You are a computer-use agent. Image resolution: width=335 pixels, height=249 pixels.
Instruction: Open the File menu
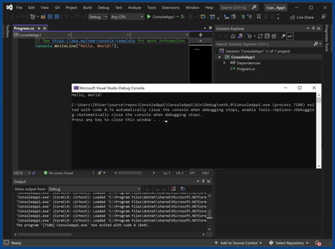coord(19,7)
